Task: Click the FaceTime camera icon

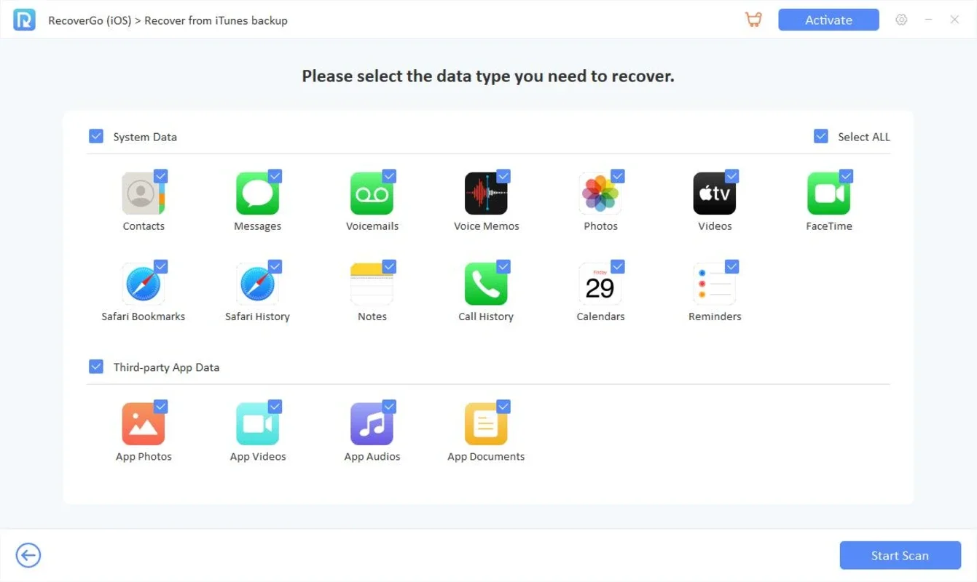Action: tap(829, 194)
